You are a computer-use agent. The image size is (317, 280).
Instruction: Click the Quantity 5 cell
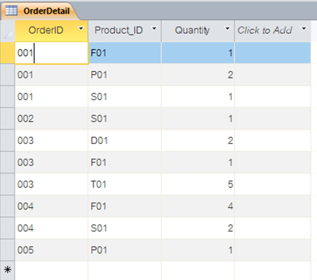click(198, 184)
